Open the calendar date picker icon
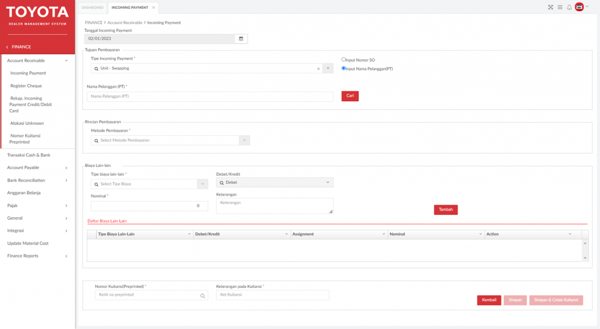The image size is (600, 329). click(241, 39)
